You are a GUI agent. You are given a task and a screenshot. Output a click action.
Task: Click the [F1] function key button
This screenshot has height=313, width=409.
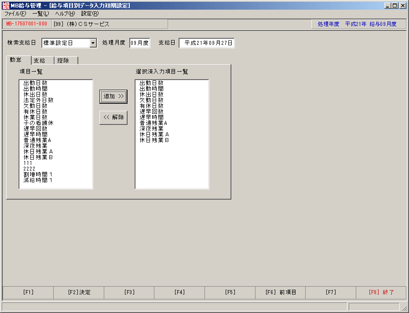pyautogui.click(x=28, y=292)
